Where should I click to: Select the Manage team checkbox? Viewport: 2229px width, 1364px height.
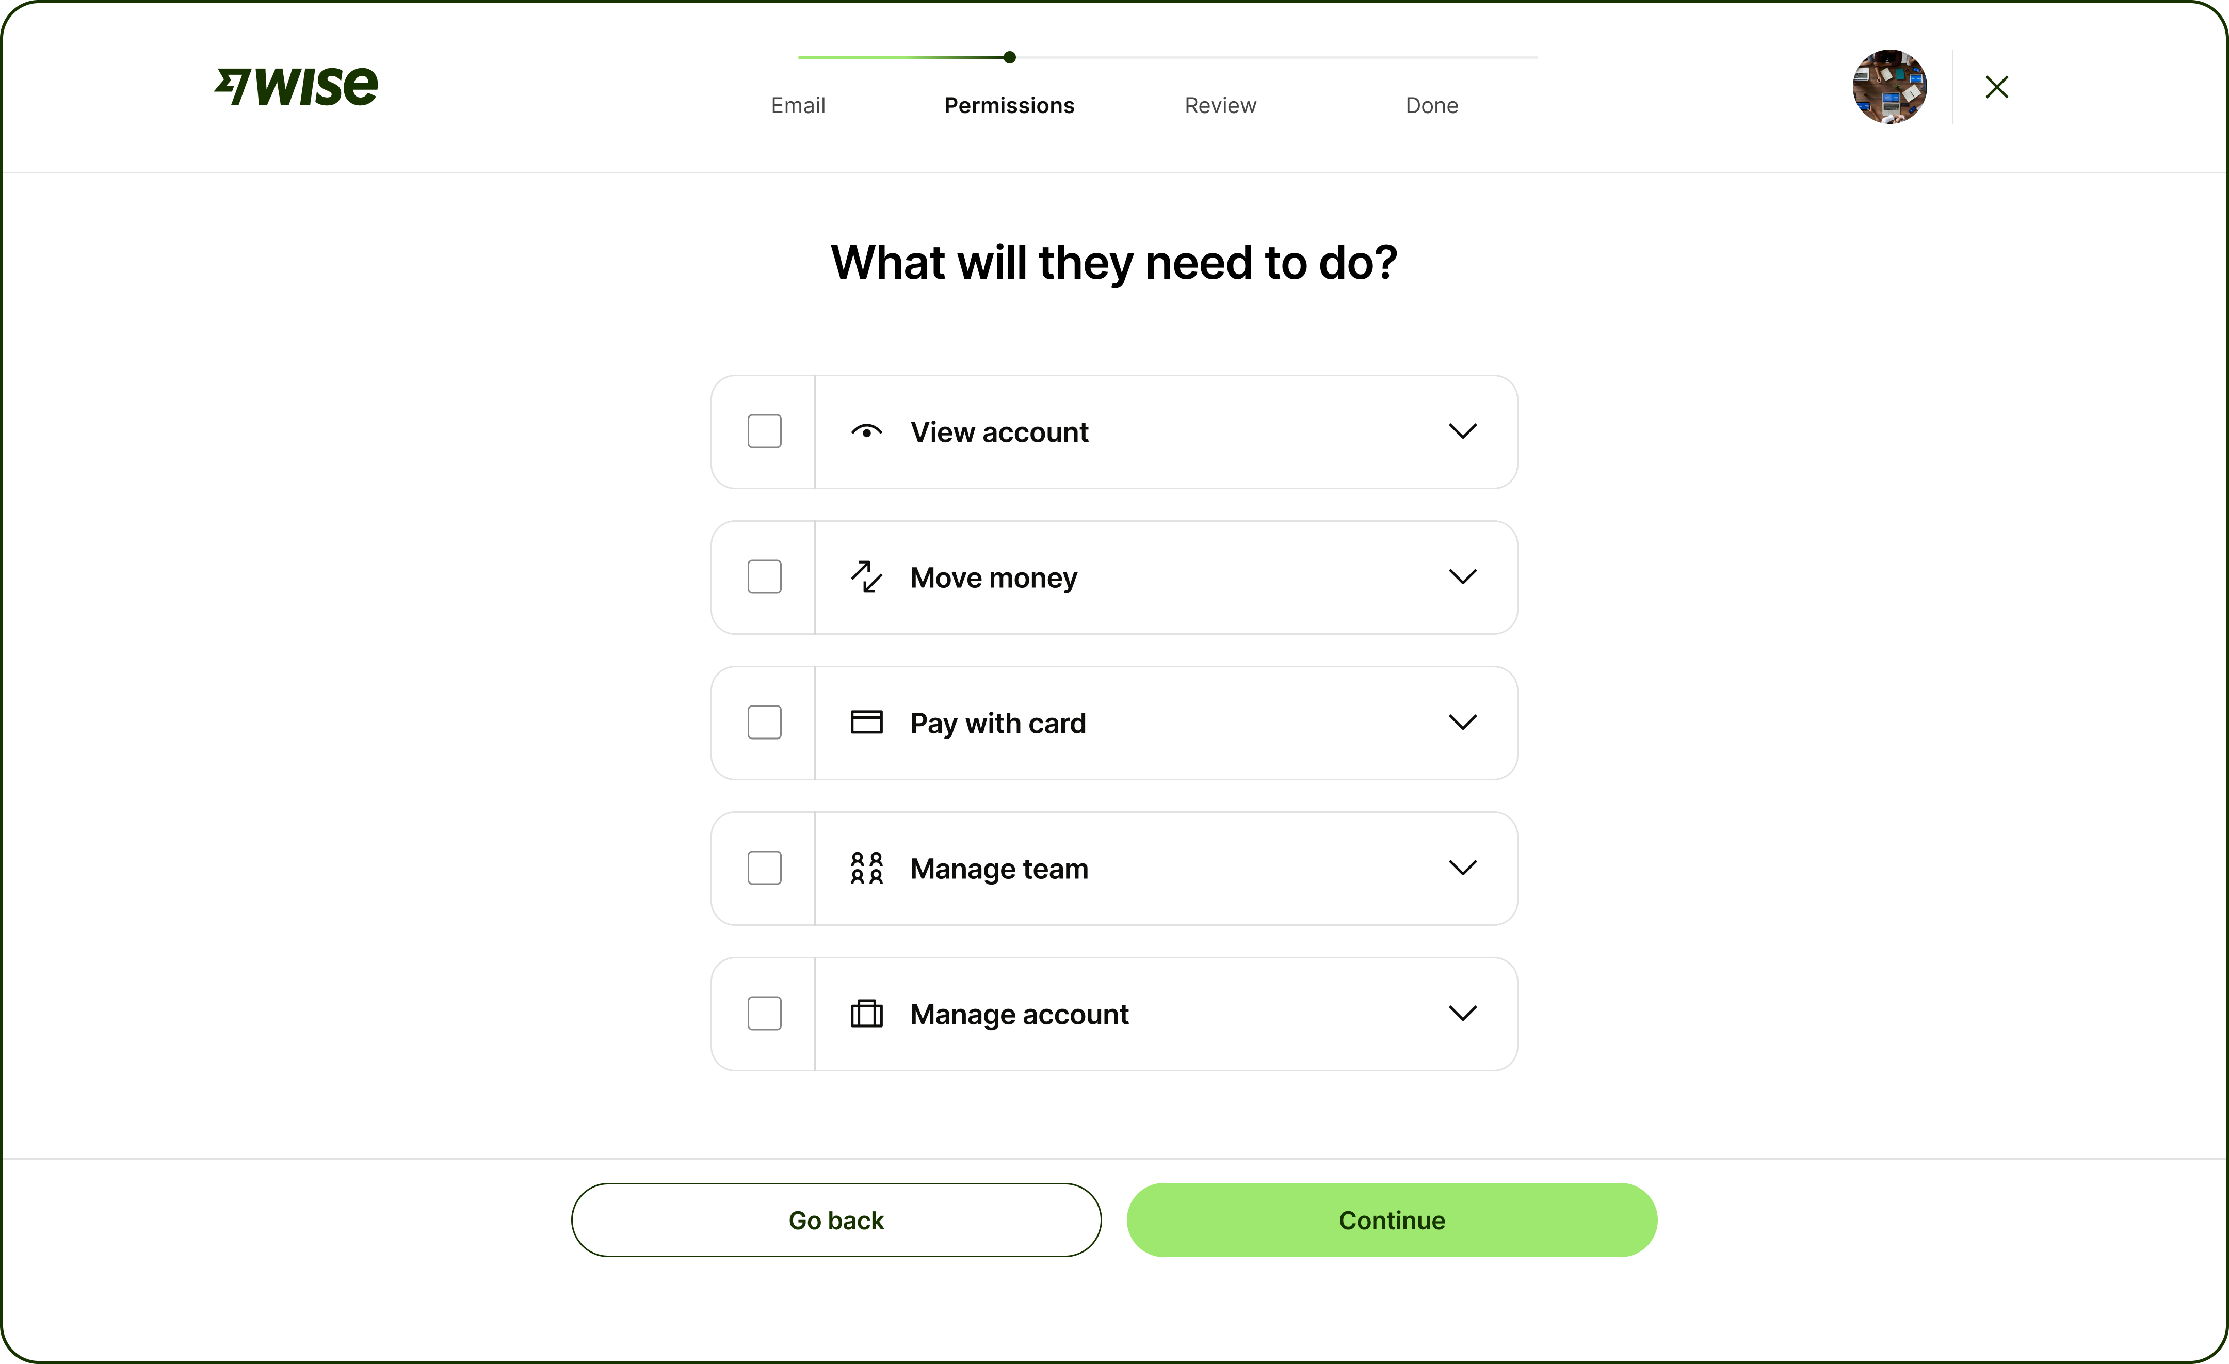[764, 868]
